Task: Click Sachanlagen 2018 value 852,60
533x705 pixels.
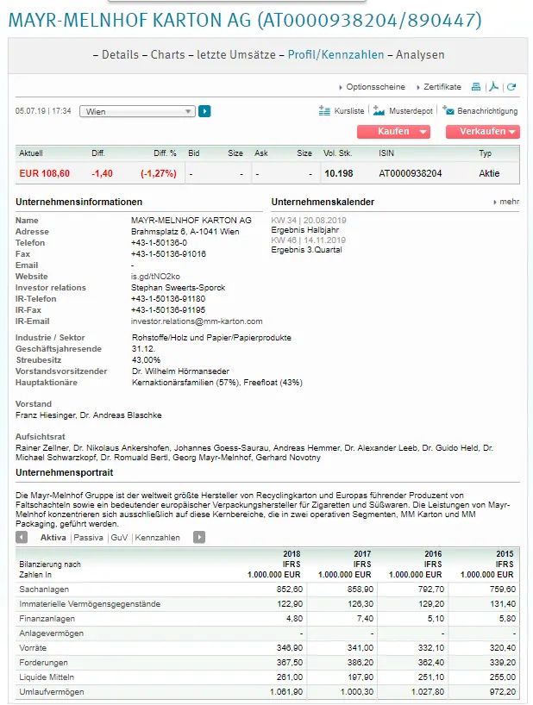Action: click(x=290, y=590)
